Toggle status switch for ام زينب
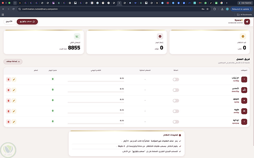 click(x=176, y=79)
